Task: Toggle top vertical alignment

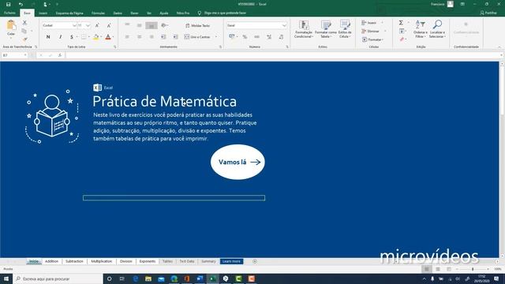Action: [x=127, y=25]
